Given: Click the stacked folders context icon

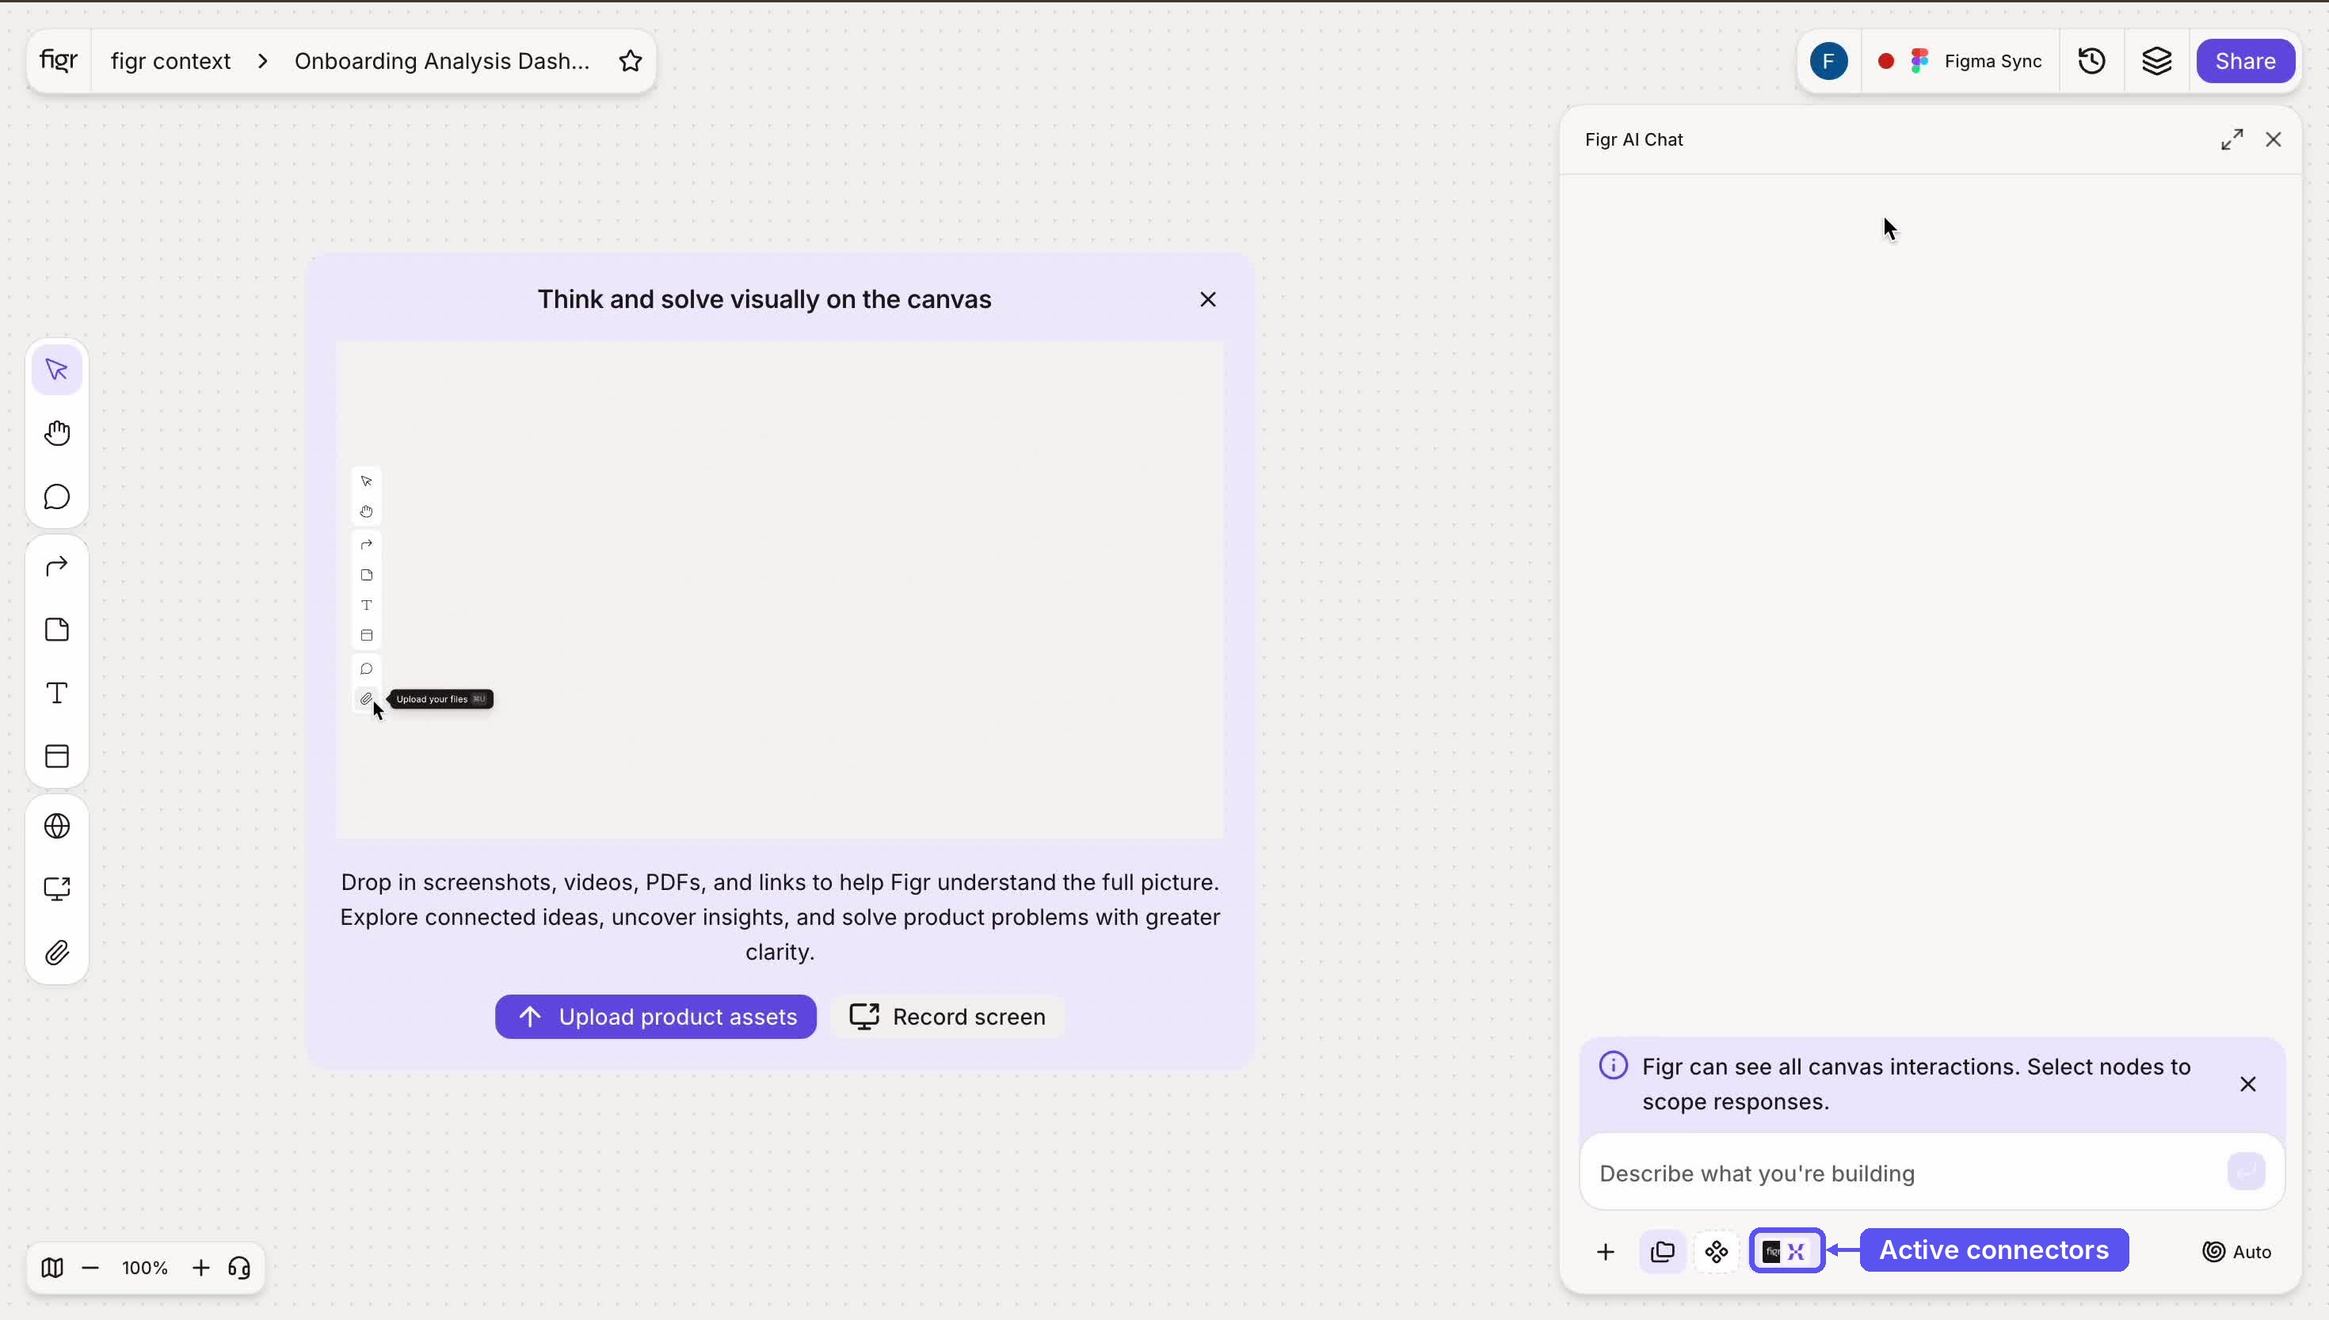Looking at the screenshot, I should coord(1663,1252).
